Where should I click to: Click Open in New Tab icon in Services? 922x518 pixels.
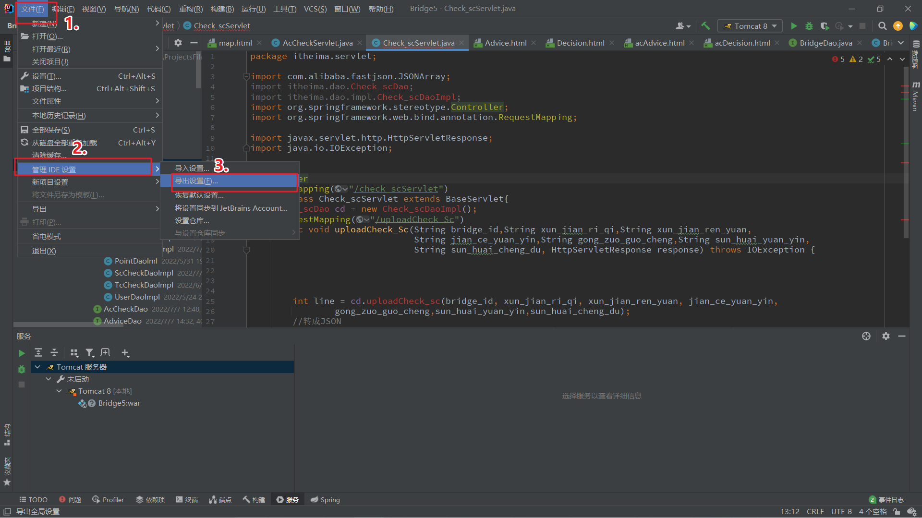click(x=105, y=353)
